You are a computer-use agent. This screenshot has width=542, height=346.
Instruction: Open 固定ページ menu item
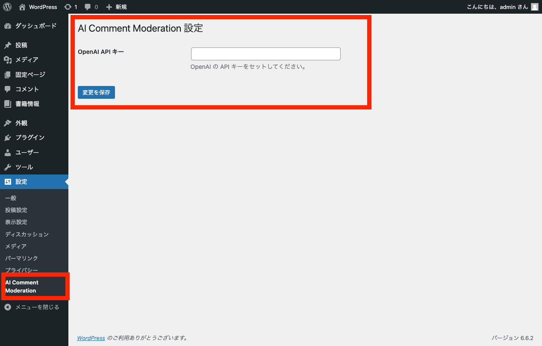[x=34, y=75]
